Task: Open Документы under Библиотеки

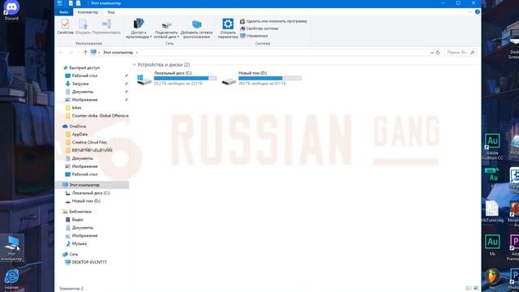Action: pyautogui.click(x=83, y=227)
